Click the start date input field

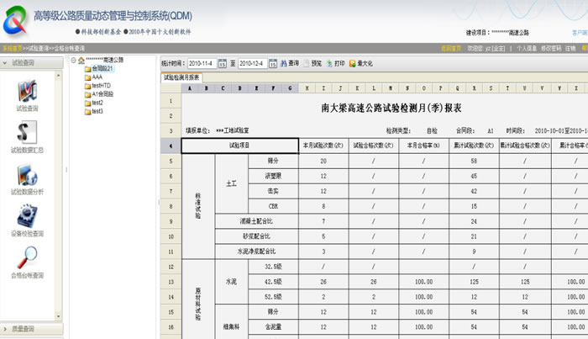click(x=202, y=63)
